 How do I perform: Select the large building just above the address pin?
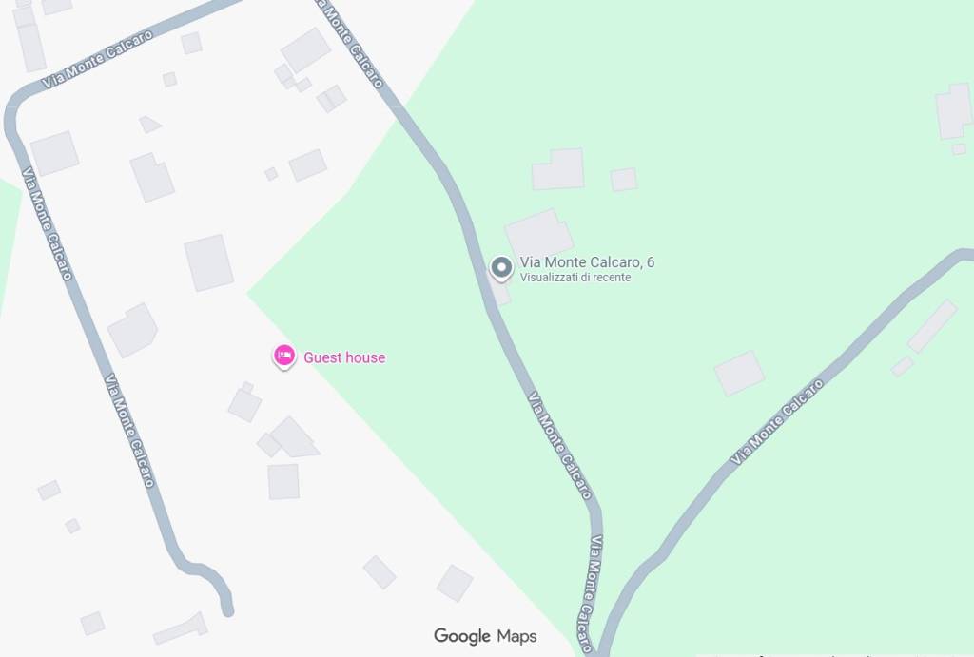click(538, 235)
